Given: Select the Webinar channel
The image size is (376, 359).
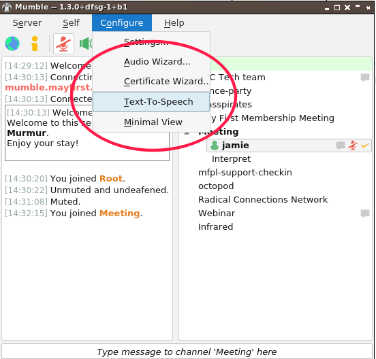Looking at the screenshot, I should pyautogui.click(x=217, y=213).
